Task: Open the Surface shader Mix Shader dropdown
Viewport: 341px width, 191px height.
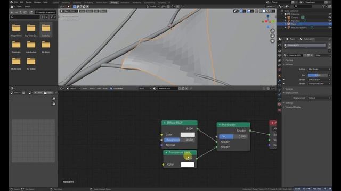Action: pos(319,70)
